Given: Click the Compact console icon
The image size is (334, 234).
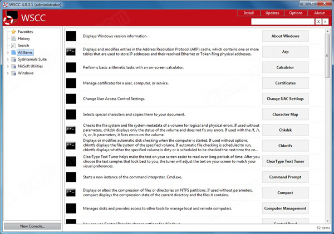Looking at the screenshot, I should click(x=71, y=192).
